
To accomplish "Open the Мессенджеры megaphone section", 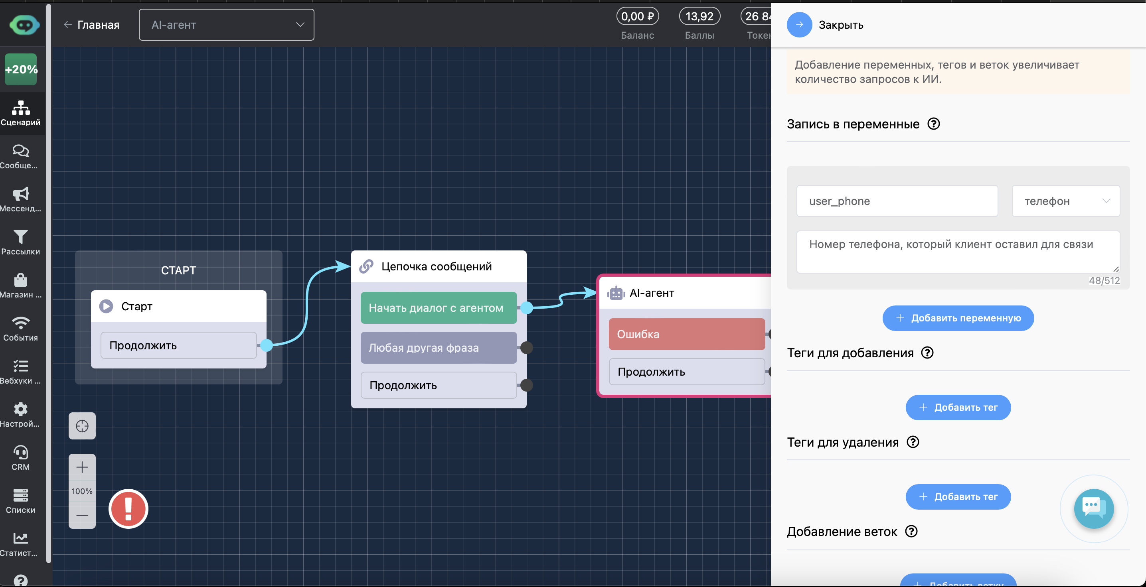I will pyautogui.click(x=20, y=200).
